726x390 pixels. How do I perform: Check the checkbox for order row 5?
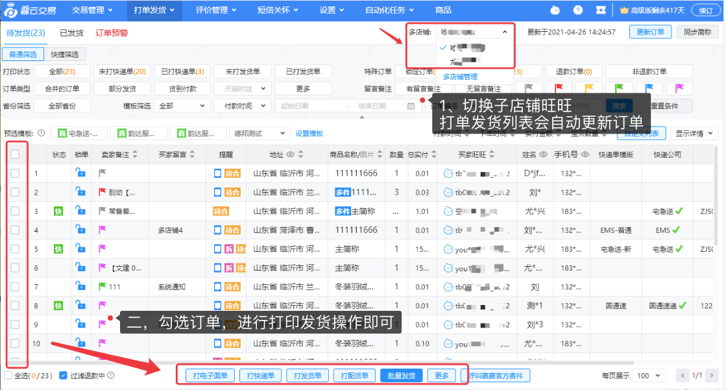pyautogui.click(x=15, y=249)
